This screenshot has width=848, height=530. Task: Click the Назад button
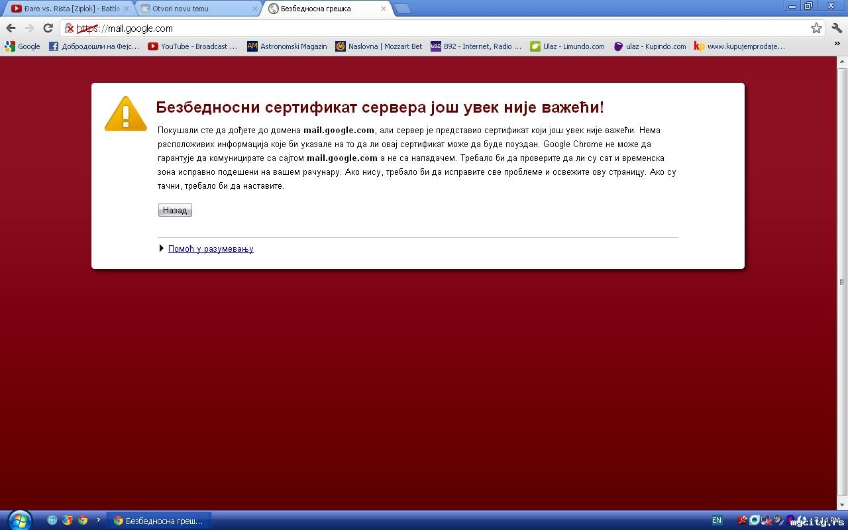[175, 210]
